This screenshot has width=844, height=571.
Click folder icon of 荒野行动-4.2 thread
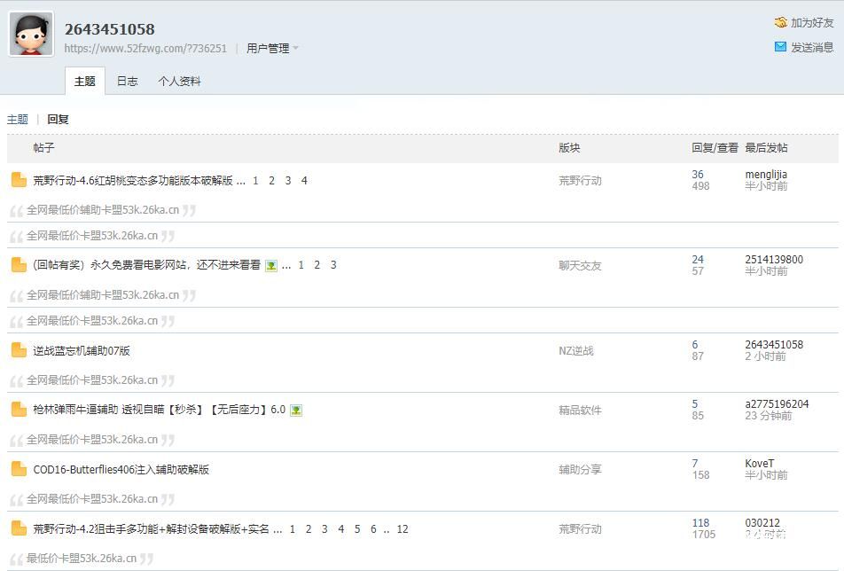click(19, 528)
